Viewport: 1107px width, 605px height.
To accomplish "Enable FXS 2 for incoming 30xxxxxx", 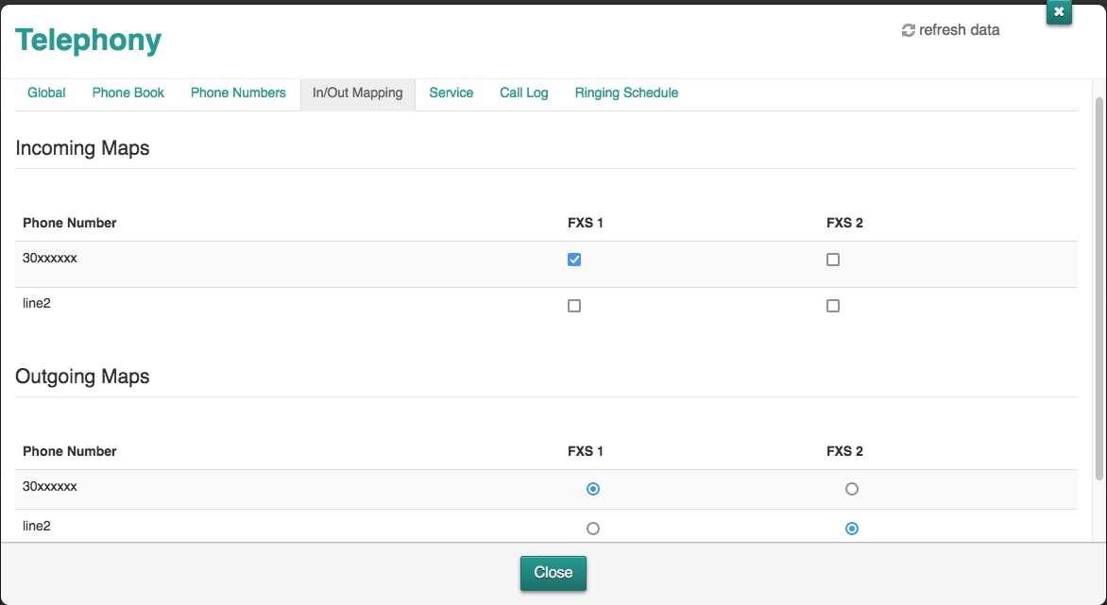I will coord(833,260).
